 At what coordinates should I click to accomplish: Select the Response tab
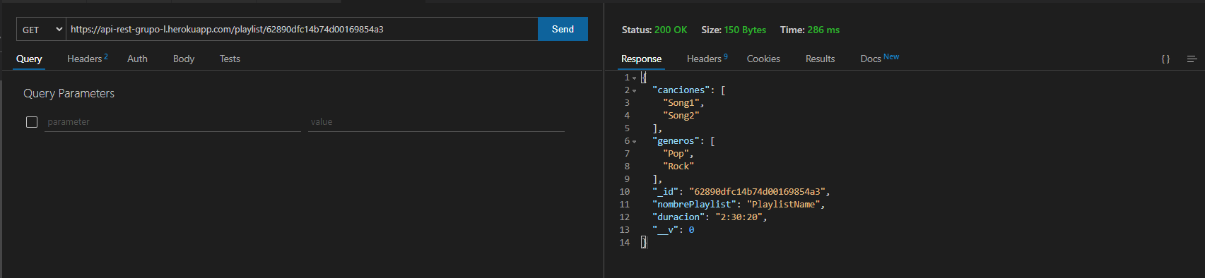641,59
